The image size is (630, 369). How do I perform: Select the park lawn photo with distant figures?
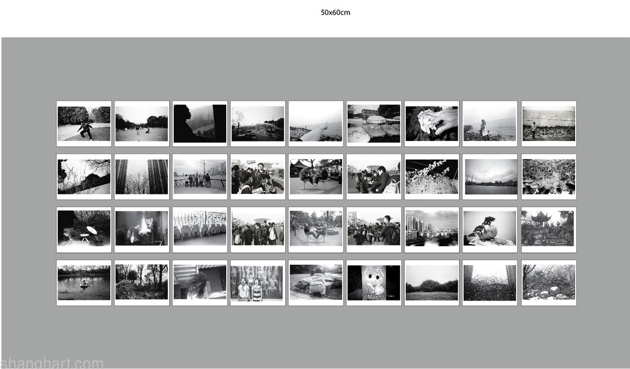(x=142, y=123)
